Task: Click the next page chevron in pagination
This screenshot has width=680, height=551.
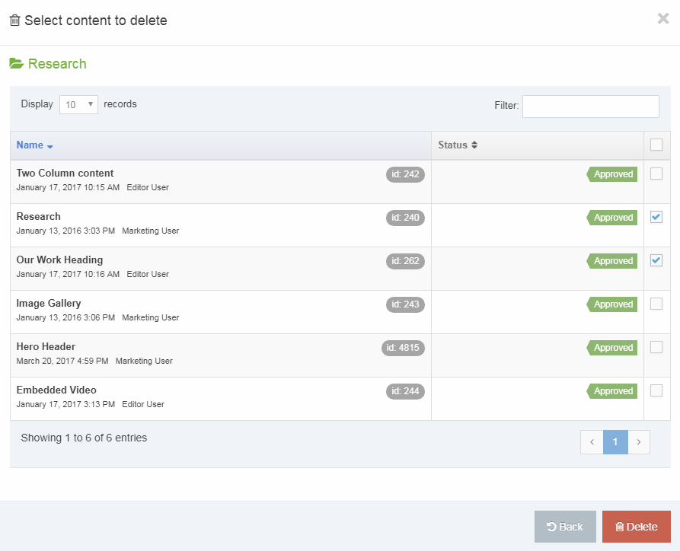Action: coord(639,441)
